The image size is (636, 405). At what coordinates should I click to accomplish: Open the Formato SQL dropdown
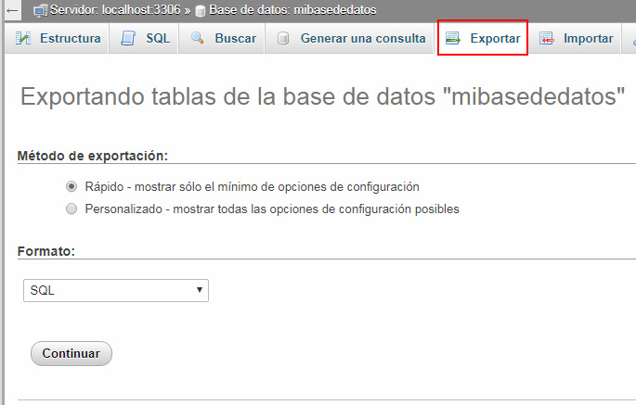(x=116, y=290)
